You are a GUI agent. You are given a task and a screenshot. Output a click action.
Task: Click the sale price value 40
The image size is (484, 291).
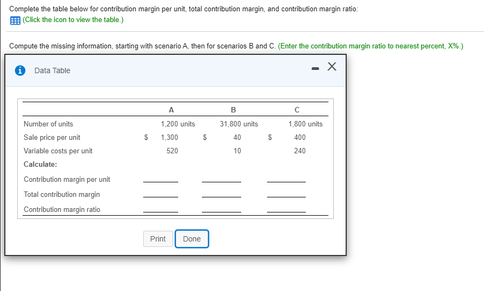coord(237,138)
